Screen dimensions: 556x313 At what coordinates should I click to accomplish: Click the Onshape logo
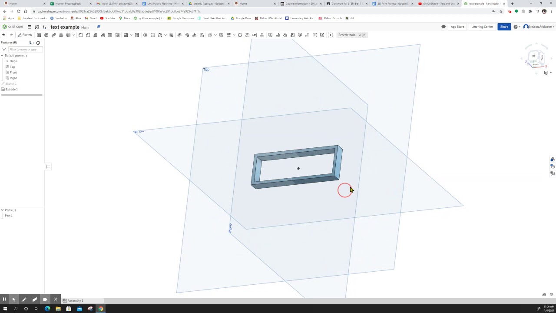13,27
